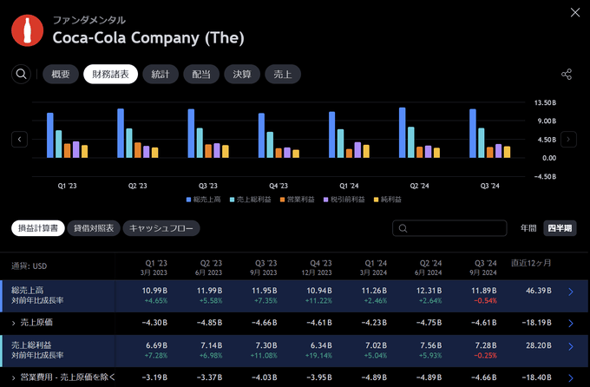Select the 四半期 period option
This screenshot has height=387, width=590.
click(560, 228)
